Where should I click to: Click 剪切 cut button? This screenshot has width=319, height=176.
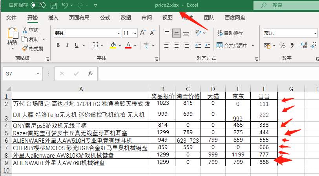[x=31, y=30]
